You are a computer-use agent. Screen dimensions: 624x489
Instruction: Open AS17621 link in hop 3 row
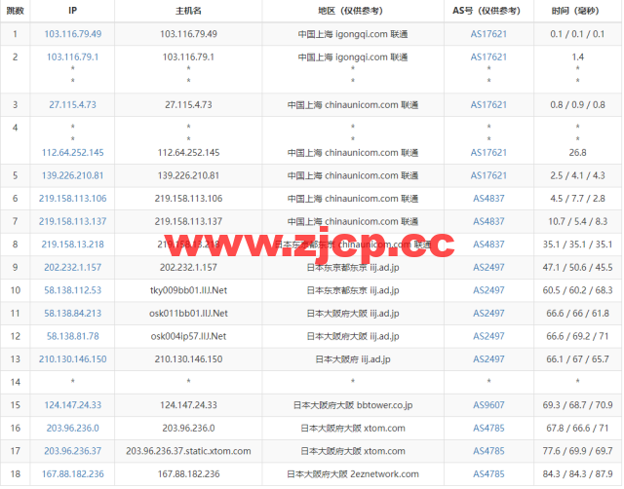click(488, 105)
